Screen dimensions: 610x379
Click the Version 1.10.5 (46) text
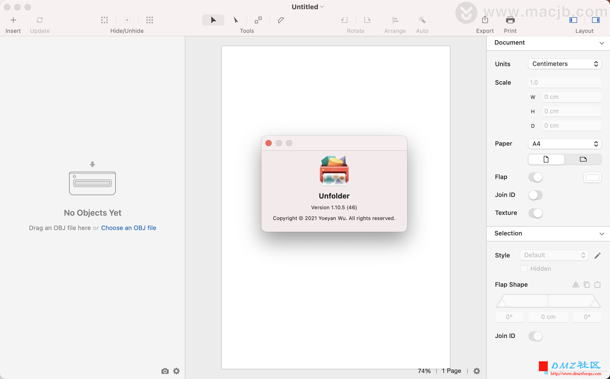(334, 207)
